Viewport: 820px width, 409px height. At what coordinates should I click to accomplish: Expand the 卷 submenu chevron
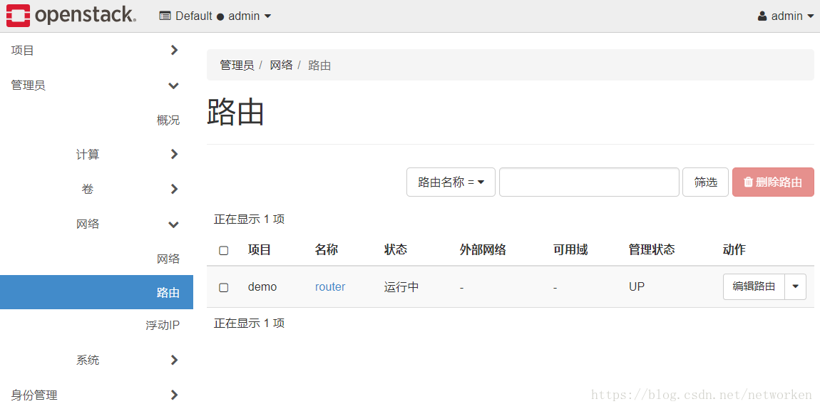[x=174, y=190]
